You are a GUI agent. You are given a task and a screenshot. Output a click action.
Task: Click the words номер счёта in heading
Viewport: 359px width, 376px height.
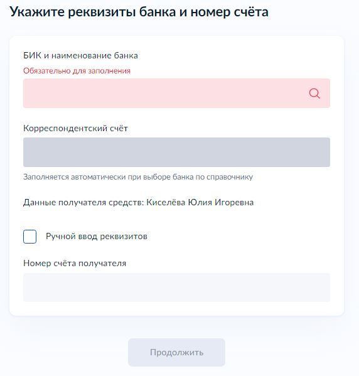click(230, 12)
